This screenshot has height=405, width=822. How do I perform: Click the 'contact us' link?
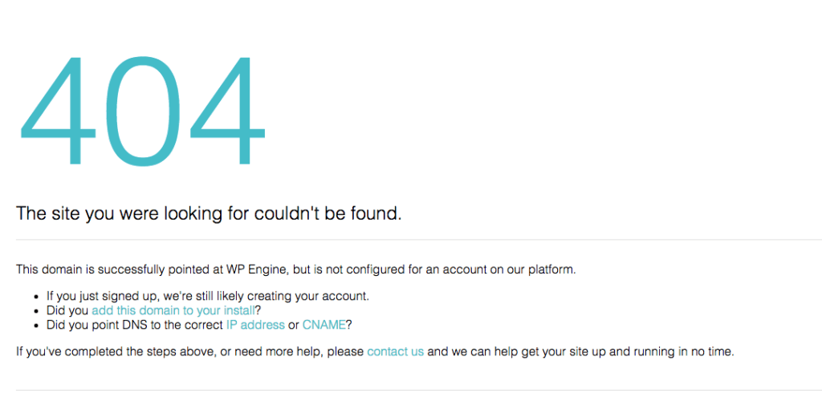(x=395, y=351)
